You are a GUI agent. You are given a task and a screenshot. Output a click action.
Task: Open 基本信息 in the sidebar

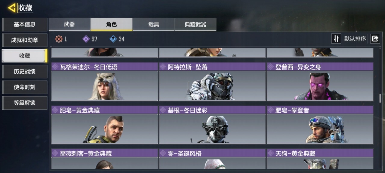tap(25, 24)
